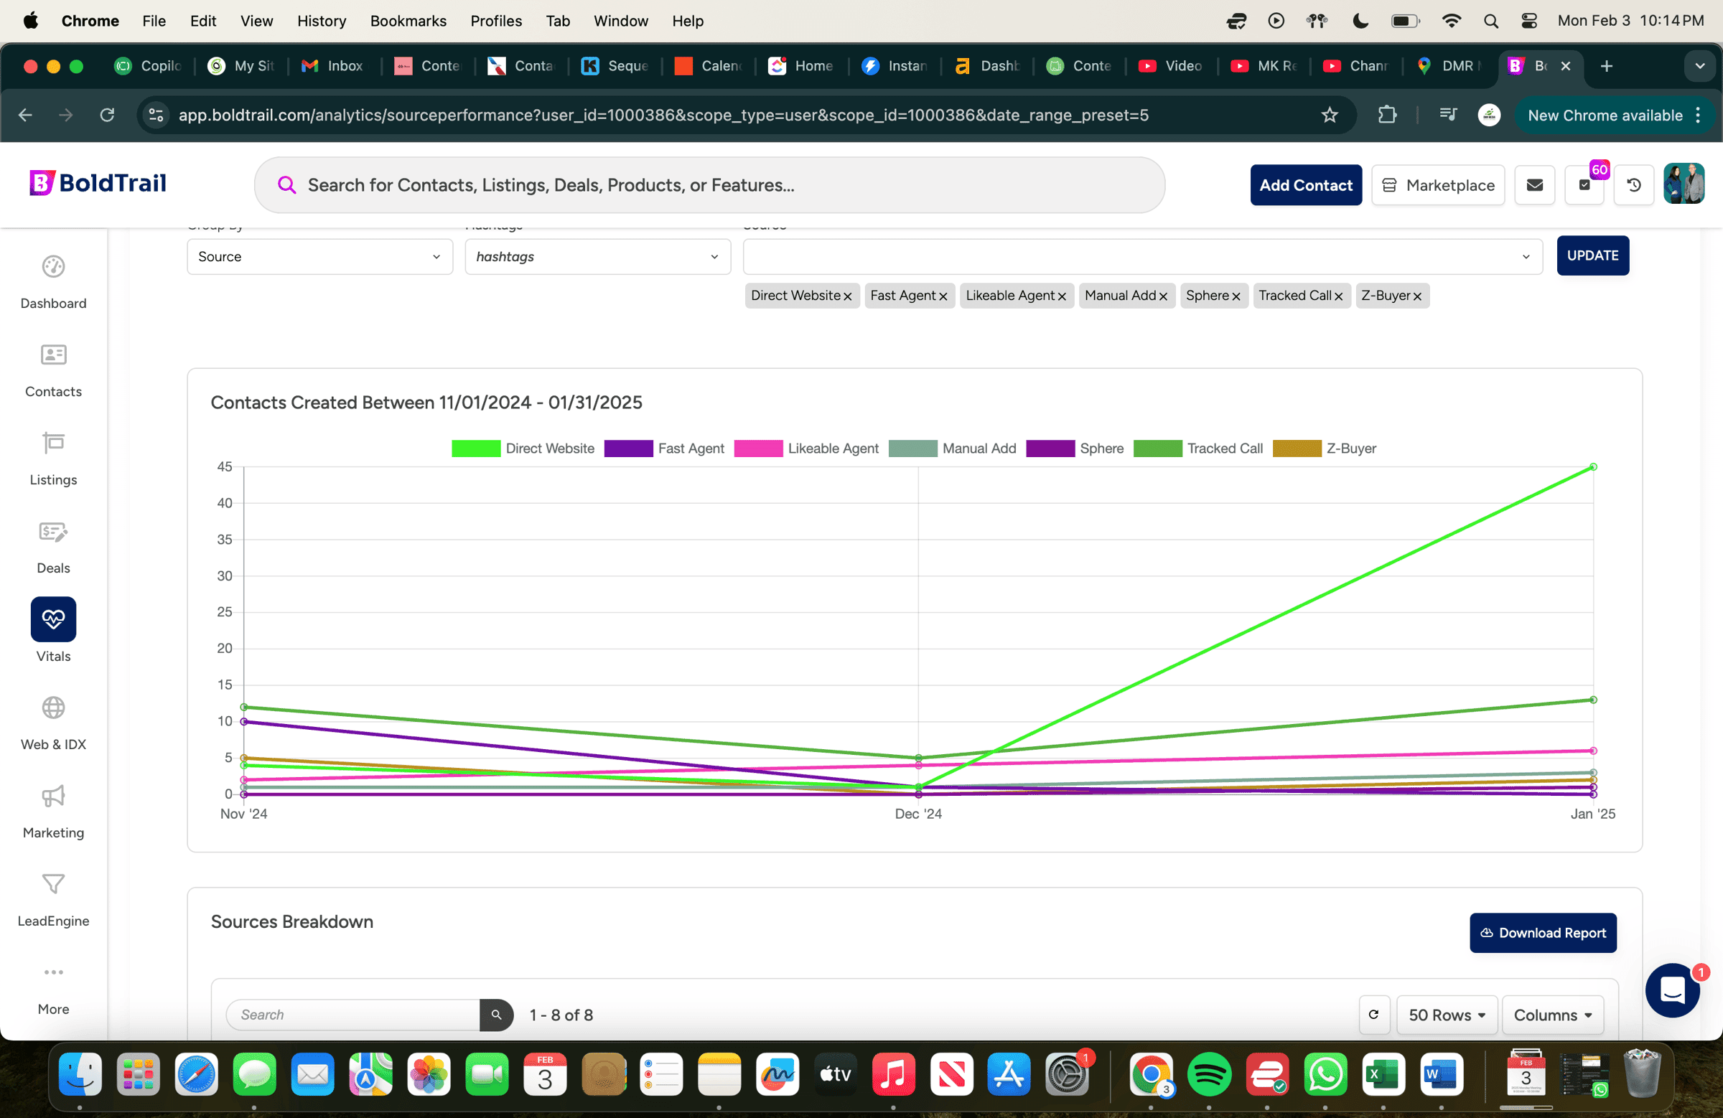Open the mail envelope icon in header
Viewport: 1723px width, 1118px height.
pyautogui.click(x=1534, y=185)
